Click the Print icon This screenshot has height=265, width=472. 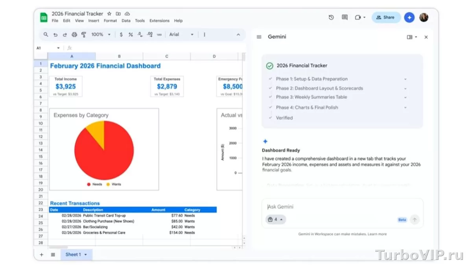(x=74, y=35)
